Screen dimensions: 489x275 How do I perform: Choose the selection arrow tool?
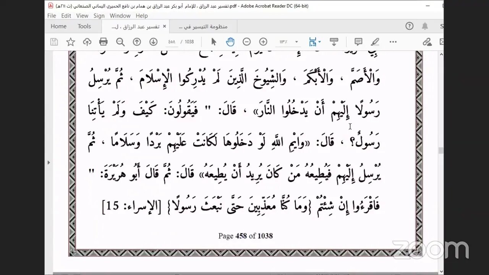point(214,42)
